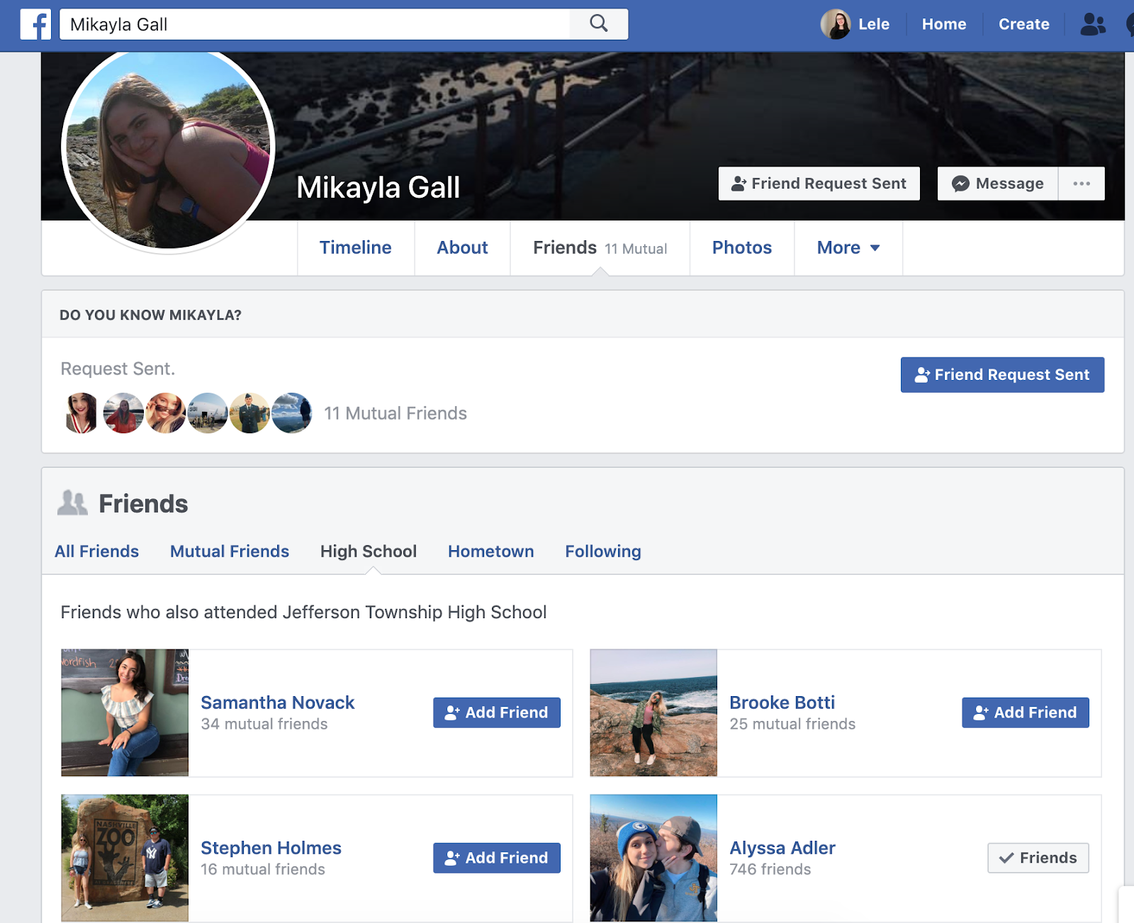The height and width of the screenshot is (923, 1134).
Task: Open Mikayla Gall's profile picture
Action: tap(168, 147)
